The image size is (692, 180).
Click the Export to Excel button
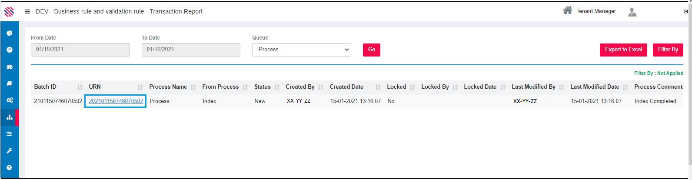623,50
